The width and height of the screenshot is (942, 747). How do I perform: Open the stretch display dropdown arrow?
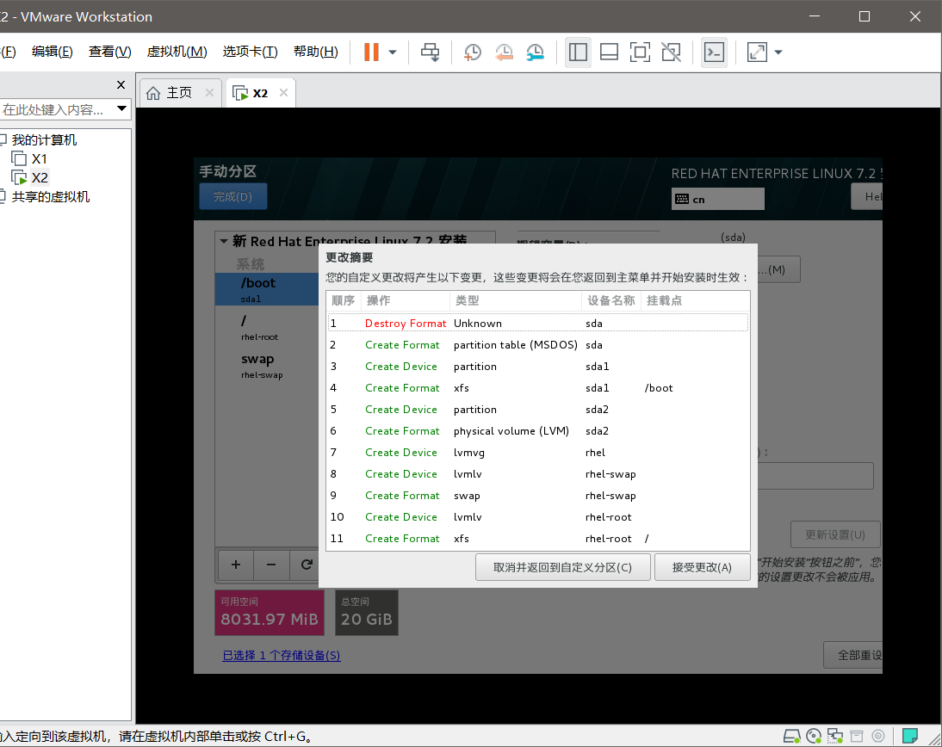coord(778,52)
